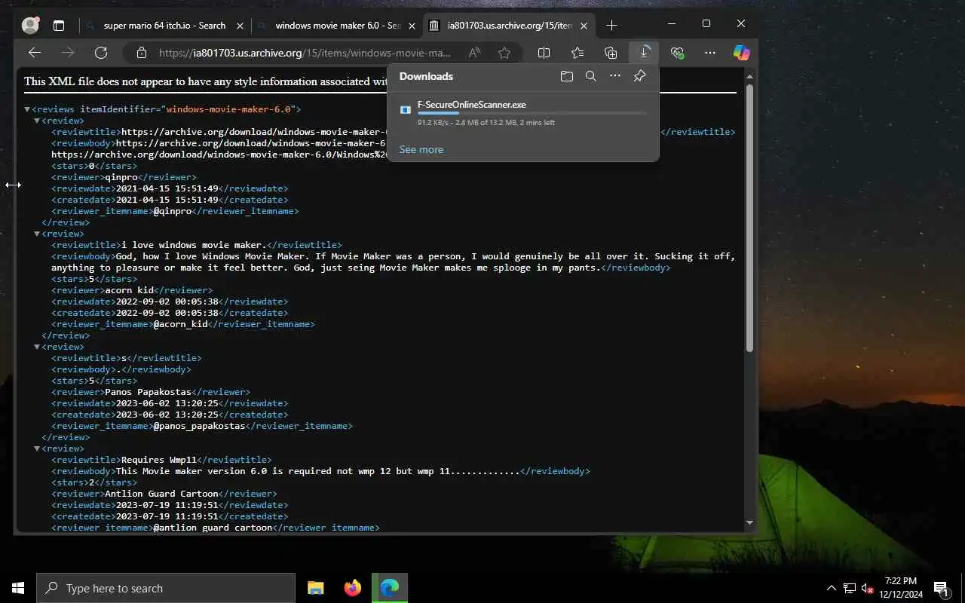The height and width of the screenshot is (603, 965).
Task: Click reviewer name Panos Papakostas
Action: (149, 392)
